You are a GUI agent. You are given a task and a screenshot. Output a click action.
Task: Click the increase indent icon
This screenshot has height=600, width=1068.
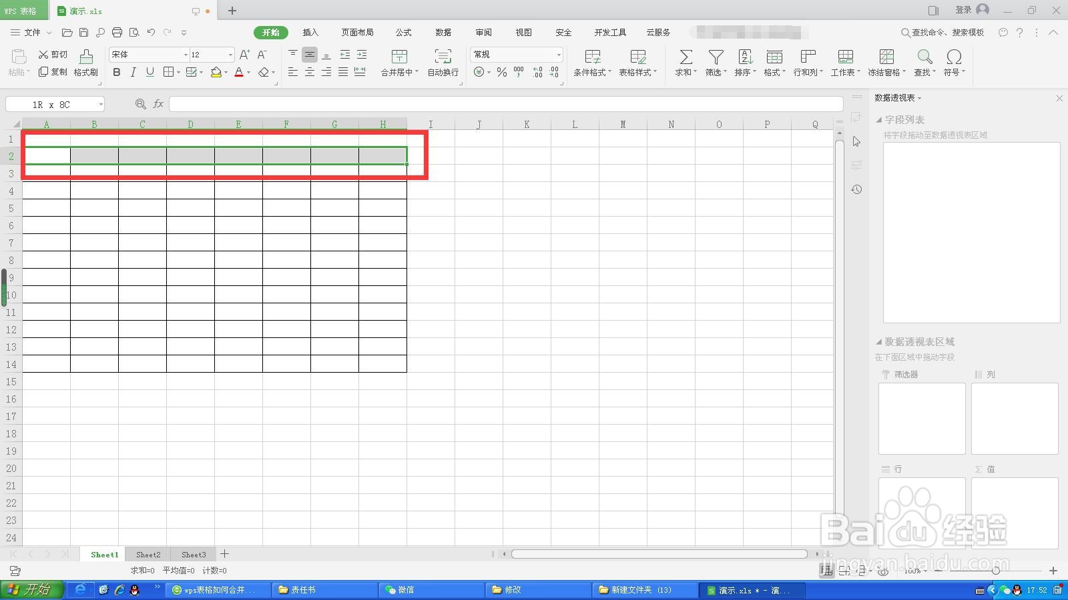(x=361, y=55)
